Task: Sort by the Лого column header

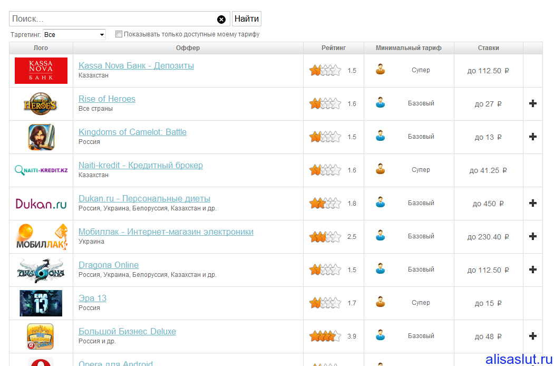Action: tap(41, 48)
